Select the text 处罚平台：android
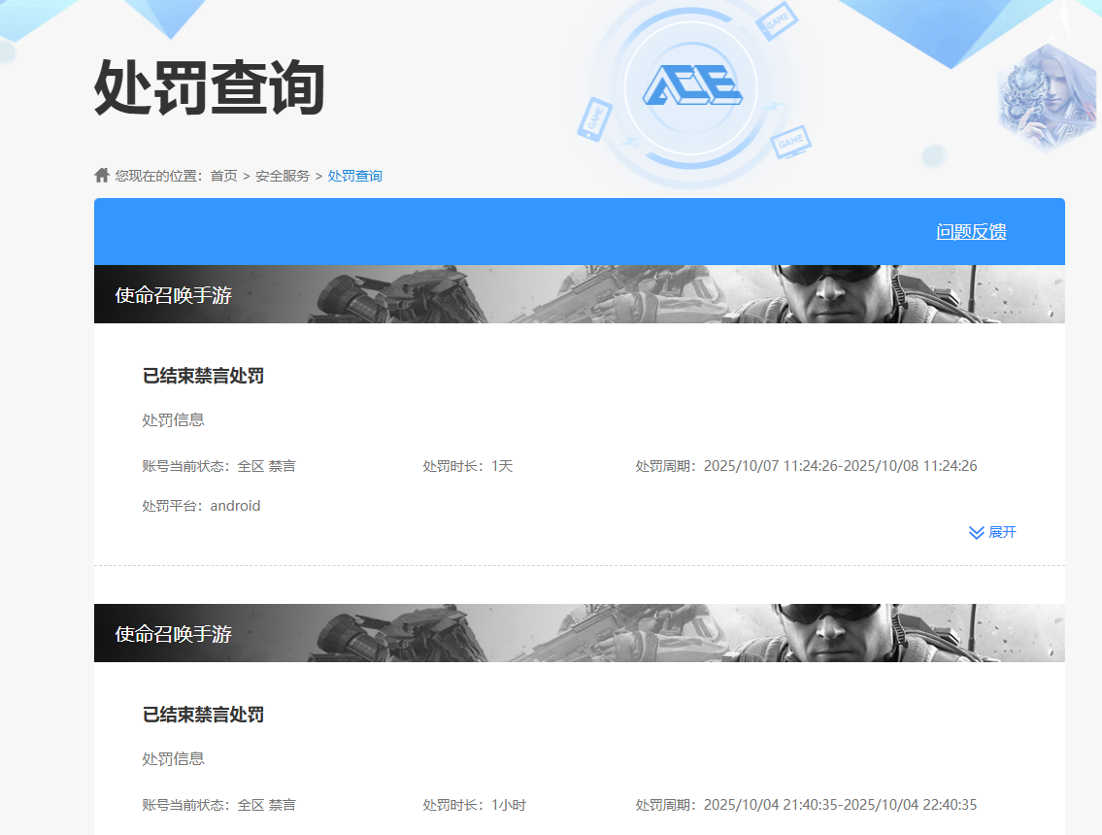Screen dimensions: 1102x835 click(x=201, y=506)
